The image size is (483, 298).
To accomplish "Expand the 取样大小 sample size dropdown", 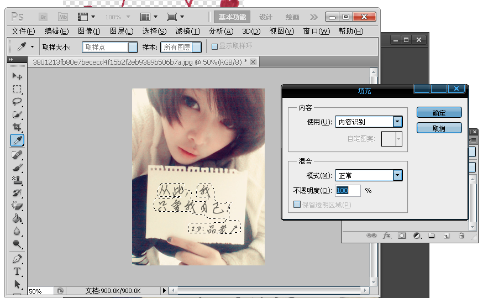I will click(x=133, y=48).
